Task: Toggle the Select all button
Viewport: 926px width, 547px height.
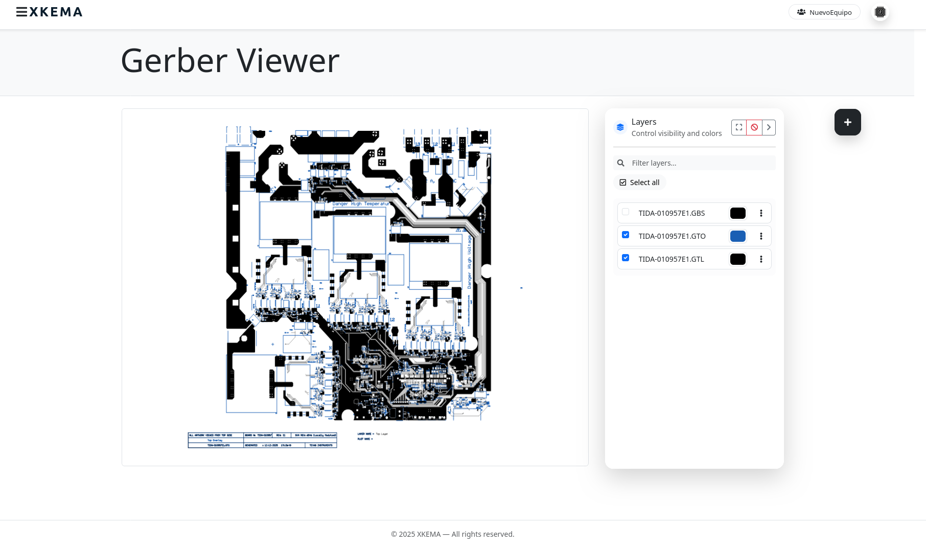Action: click(x=640, y=183)
